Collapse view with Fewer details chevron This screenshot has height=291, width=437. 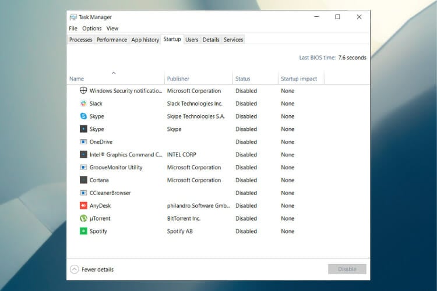pos(74,269)
